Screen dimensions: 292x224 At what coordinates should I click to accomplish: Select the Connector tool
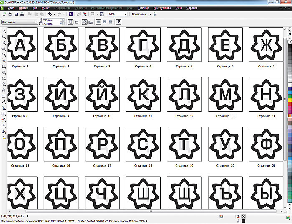[3, 108]
